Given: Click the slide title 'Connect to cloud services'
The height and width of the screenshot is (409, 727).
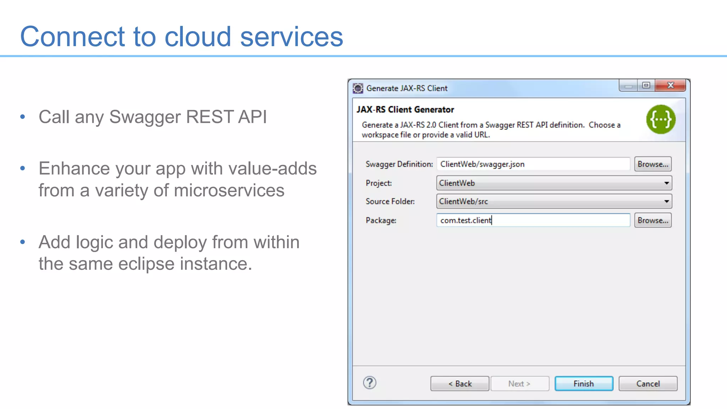Looking at the screenshot, I should (x=181, y=37).
